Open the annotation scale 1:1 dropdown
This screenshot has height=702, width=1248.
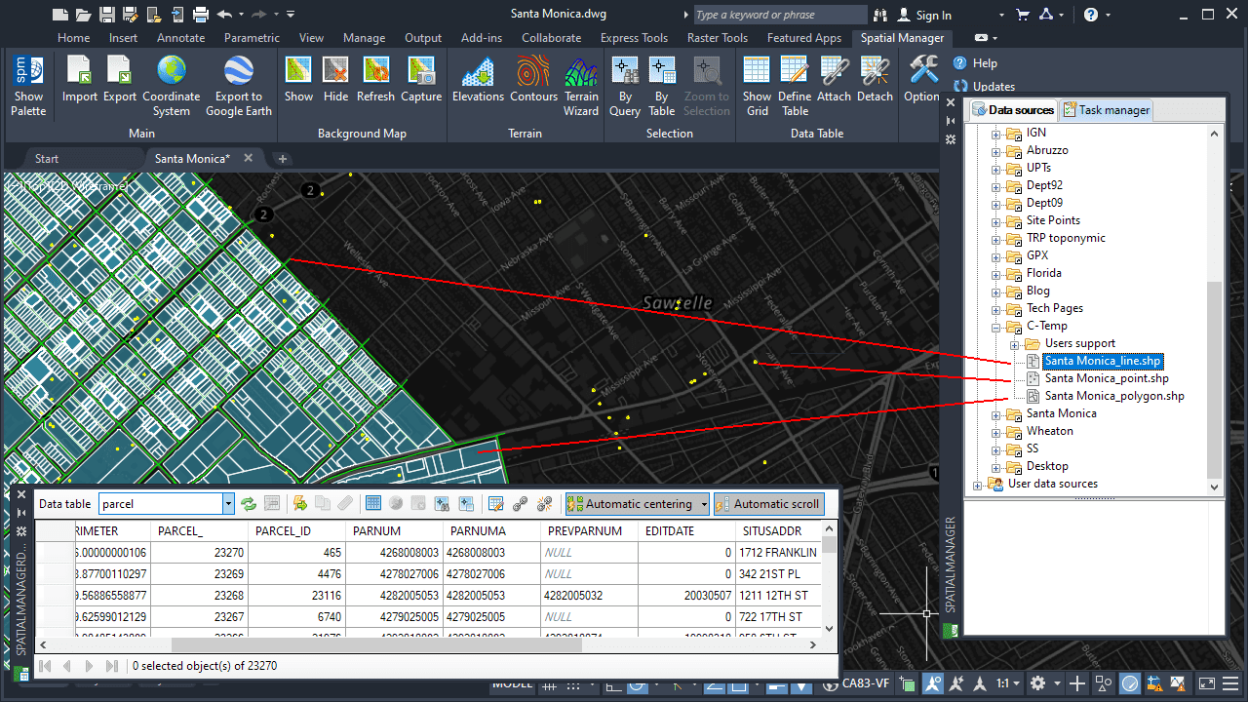tap(1010, 683)
